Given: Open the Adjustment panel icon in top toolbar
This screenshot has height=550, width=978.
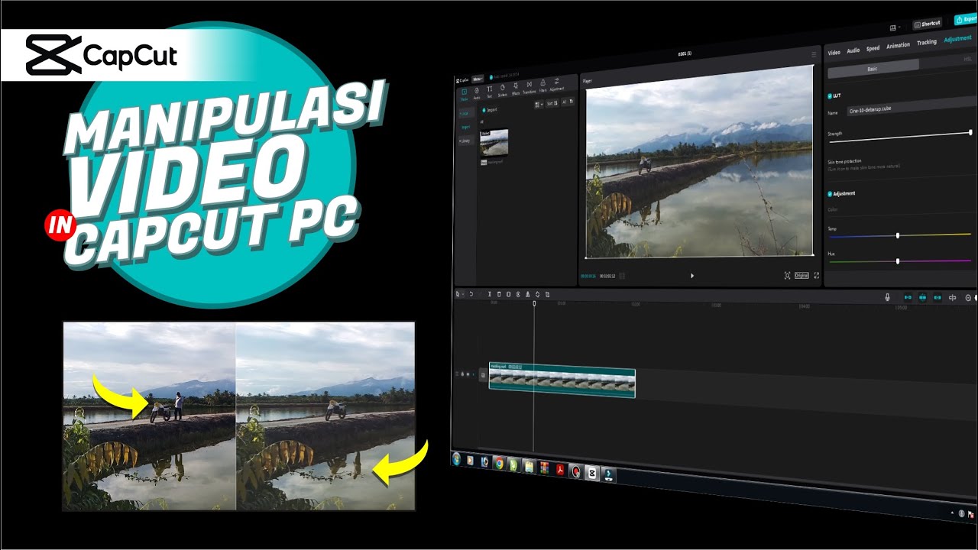Looking at the screenshot, I should (x=557, y=81).
